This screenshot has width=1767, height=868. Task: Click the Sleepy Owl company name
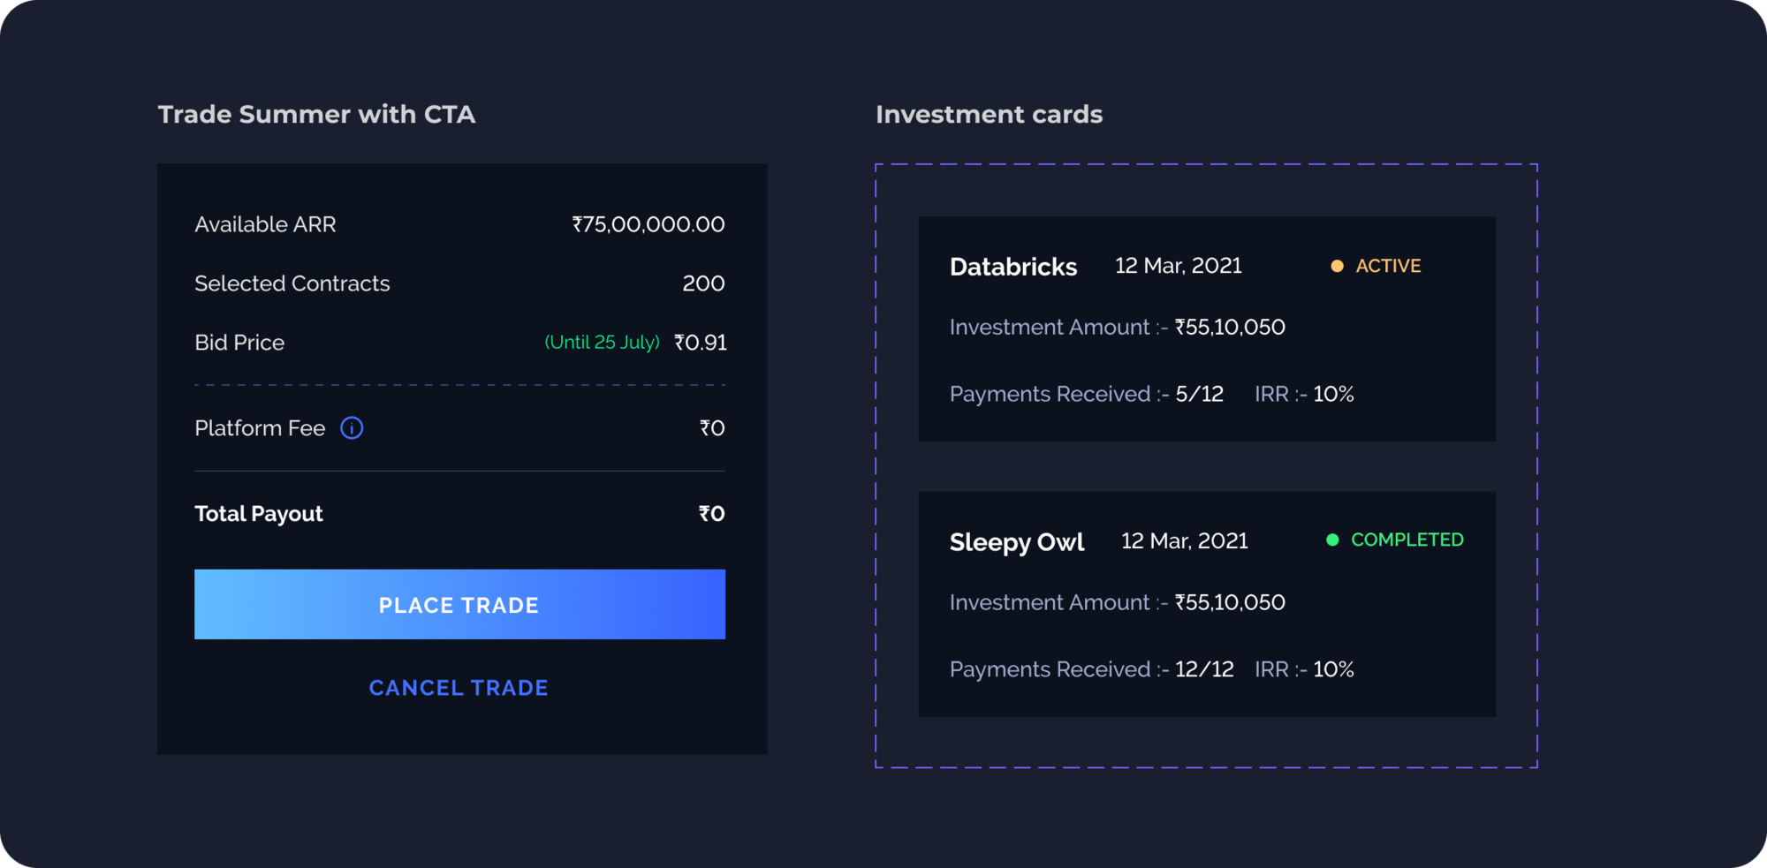pos(1017,542)
